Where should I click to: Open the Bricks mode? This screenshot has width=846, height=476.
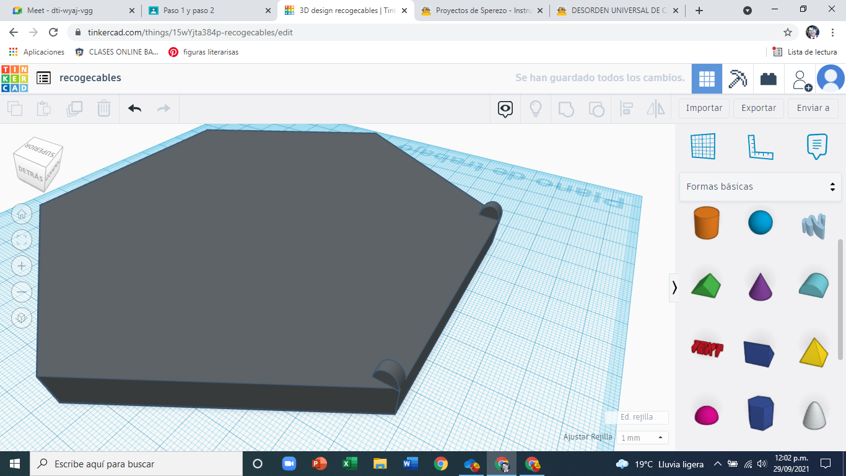769,79
